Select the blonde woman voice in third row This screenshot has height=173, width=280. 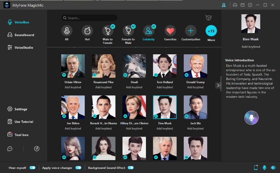pyautogui.click(x=73, y=148)
